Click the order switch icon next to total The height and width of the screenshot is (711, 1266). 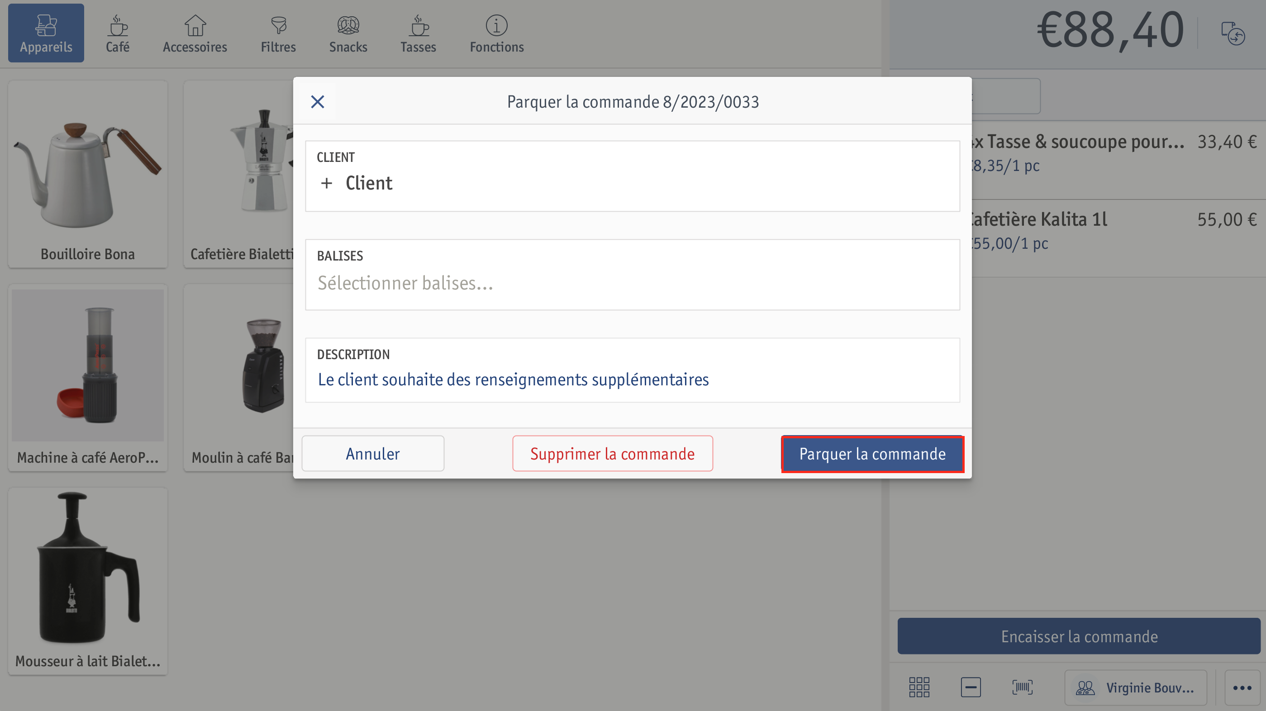coord(1233,33)
